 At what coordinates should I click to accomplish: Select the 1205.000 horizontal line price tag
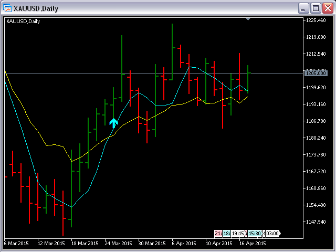[316, 73]
